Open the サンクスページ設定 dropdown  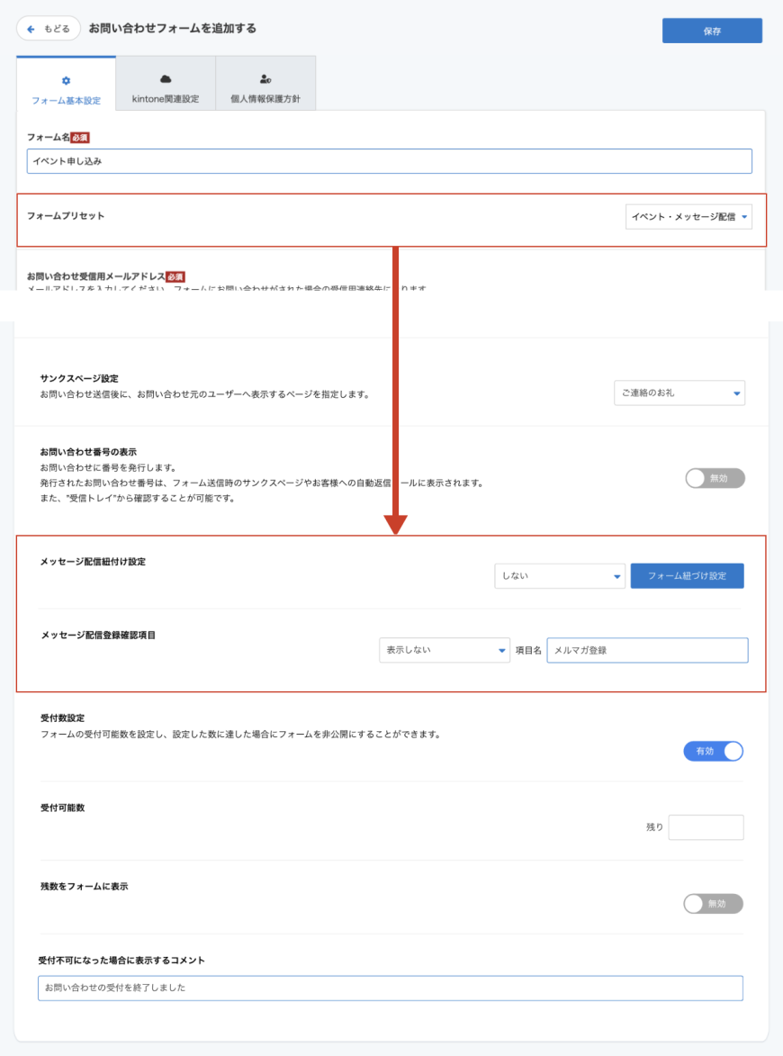tap(679, 393)
